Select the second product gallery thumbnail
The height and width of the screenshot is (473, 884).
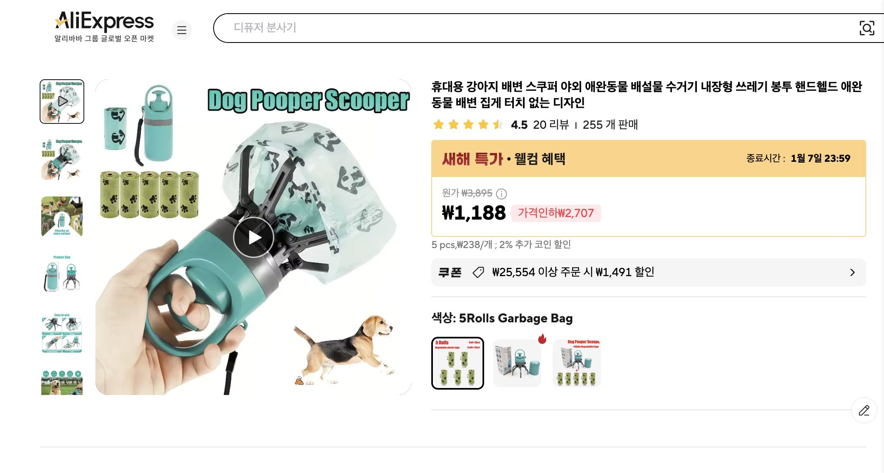62,159
